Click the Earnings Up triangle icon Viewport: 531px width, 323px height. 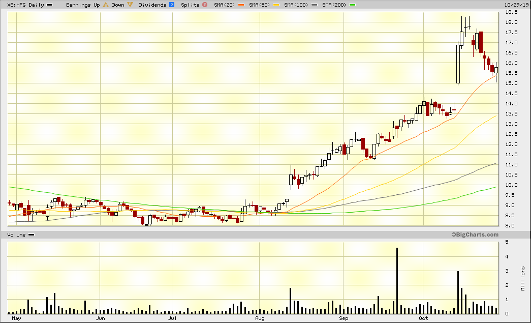pyautogui.click(x=106, y=5)
